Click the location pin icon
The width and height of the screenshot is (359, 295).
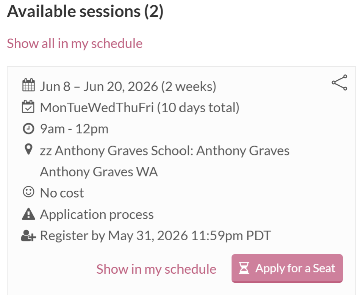point(28,149)
